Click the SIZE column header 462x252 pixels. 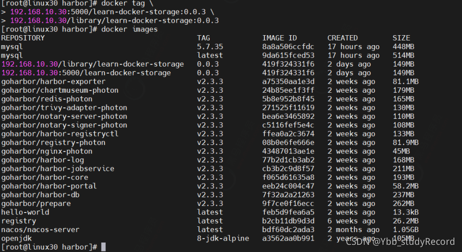click(402, 38)
